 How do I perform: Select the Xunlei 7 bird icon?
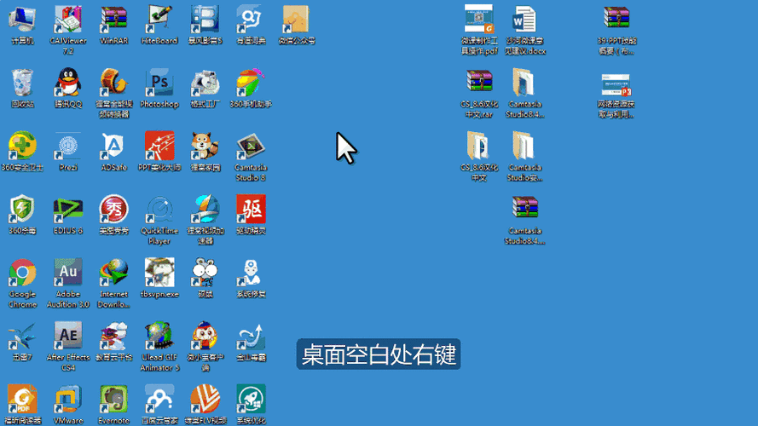pyautogui.click(x=22, y=336)
